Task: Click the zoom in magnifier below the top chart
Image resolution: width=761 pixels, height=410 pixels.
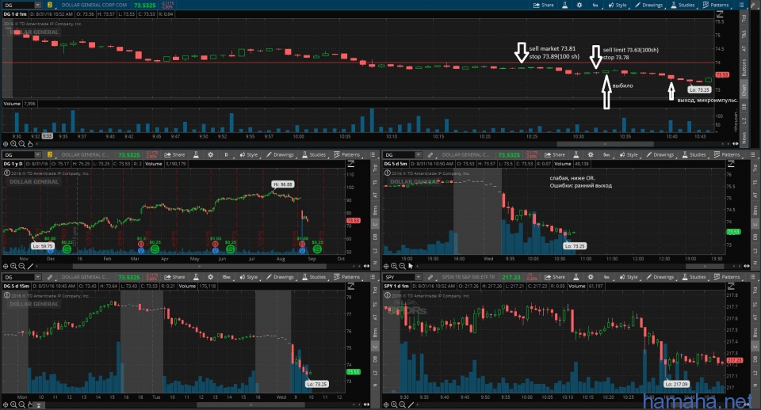Action: (13, 144)
